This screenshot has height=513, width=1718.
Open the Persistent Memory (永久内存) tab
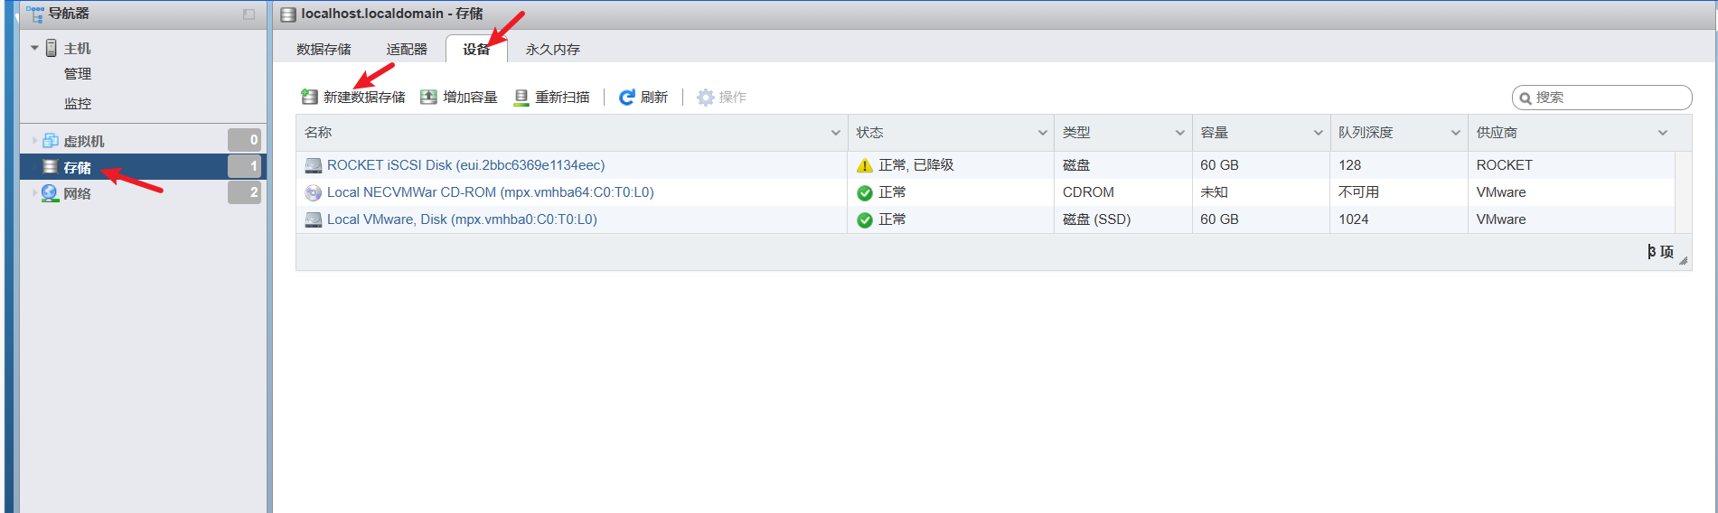[552, 50]
